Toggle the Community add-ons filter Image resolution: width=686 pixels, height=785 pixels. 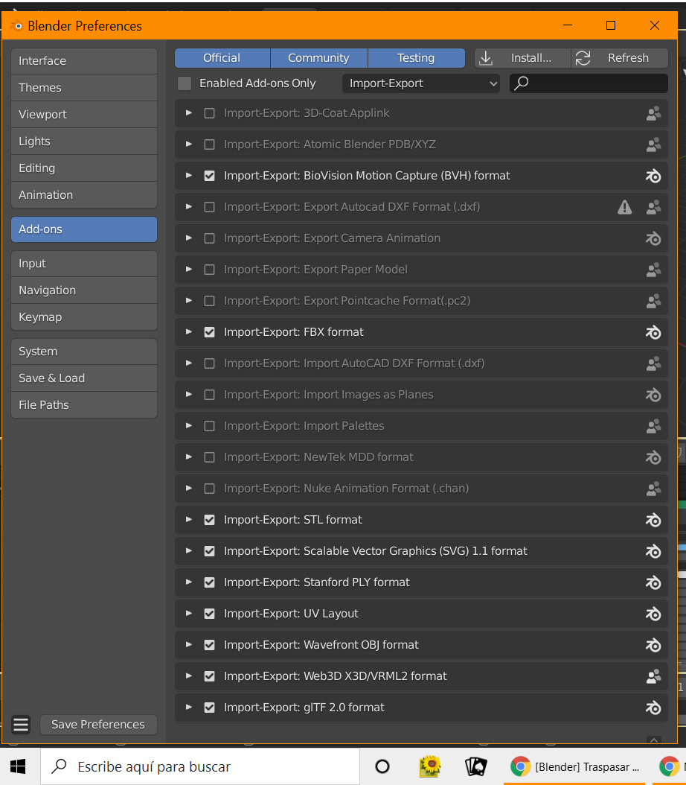click(x=318, y=58)
